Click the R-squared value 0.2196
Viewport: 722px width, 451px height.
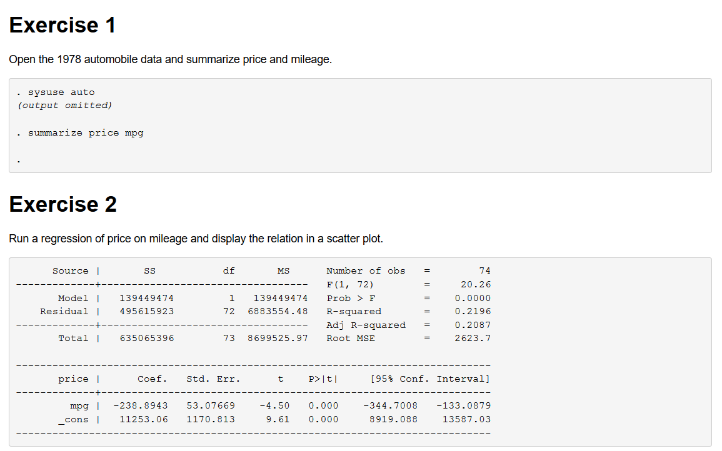tap(473, 312)
